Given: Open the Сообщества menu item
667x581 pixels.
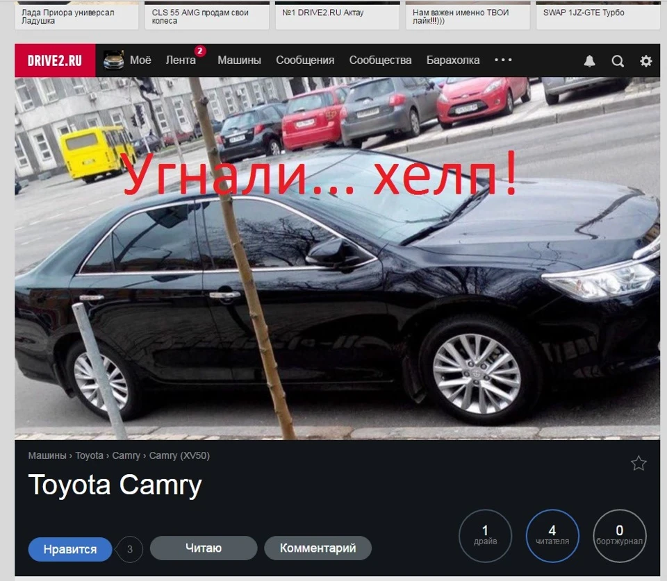Looking at the screenshot, I should pos(380,60).
